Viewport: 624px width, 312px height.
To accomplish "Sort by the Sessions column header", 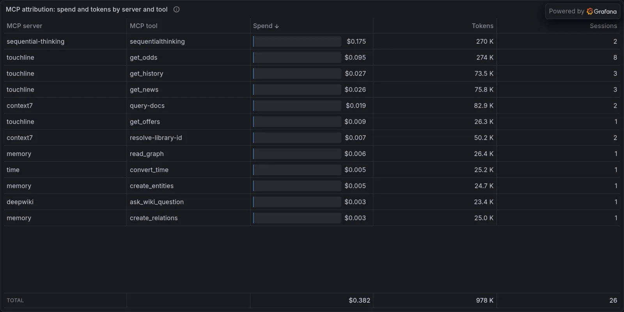I will [603, 26].
